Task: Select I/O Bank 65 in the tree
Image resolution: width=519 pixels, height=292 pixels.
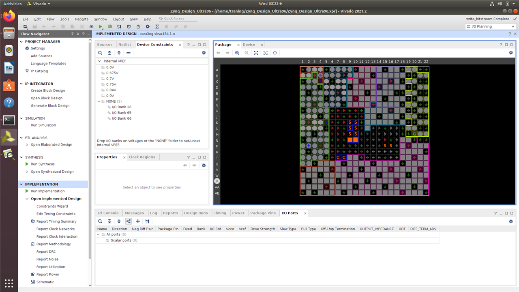Action: (122, 113)
